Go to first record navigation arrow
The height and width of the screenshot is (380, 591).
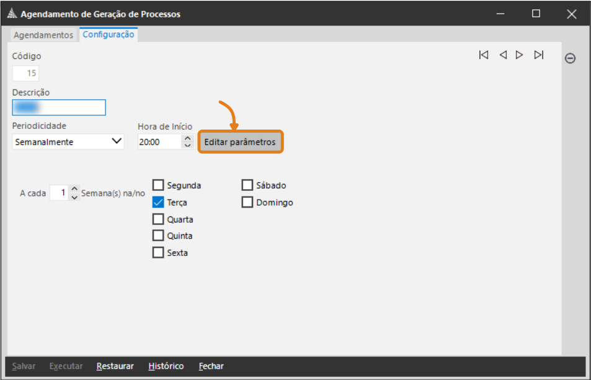coord(484,55)
